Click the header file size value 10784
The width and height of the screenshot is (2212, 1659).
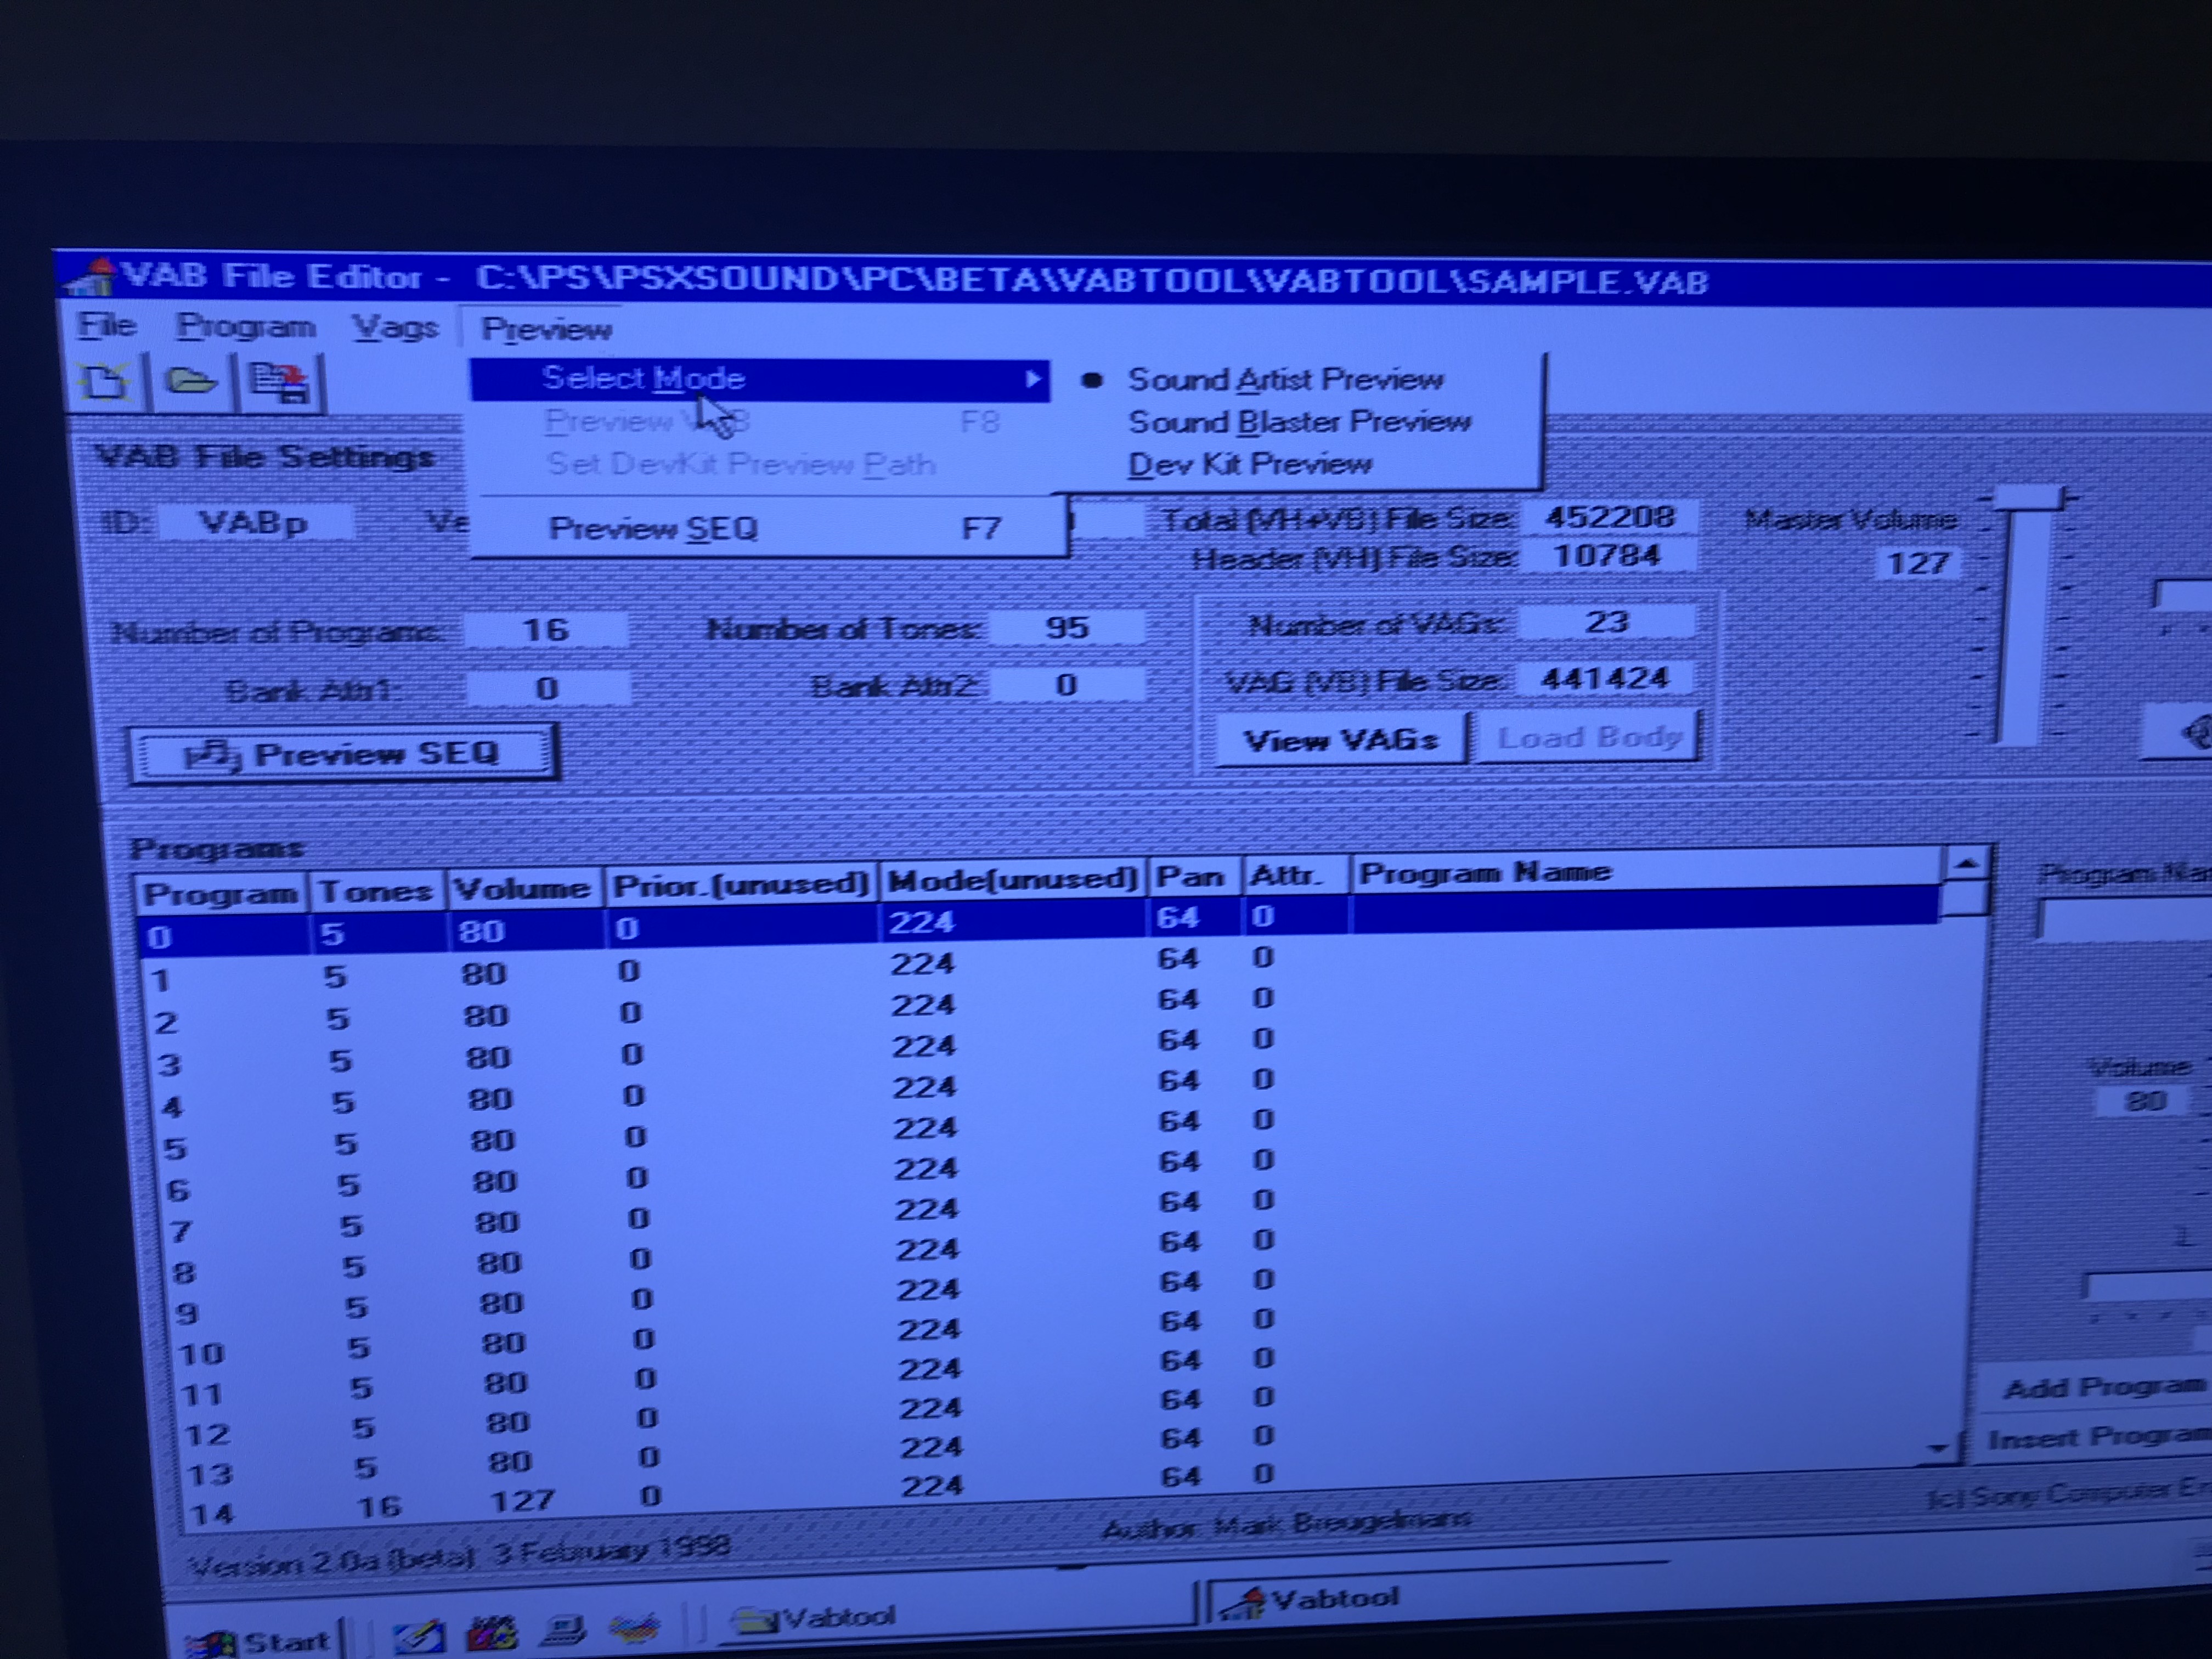pos(1608,556)
